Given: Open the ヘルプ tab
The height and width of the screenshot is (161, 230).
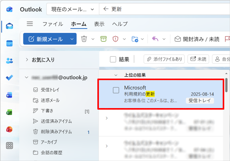Looking at the screenshot, I should (x=120, y=24).
